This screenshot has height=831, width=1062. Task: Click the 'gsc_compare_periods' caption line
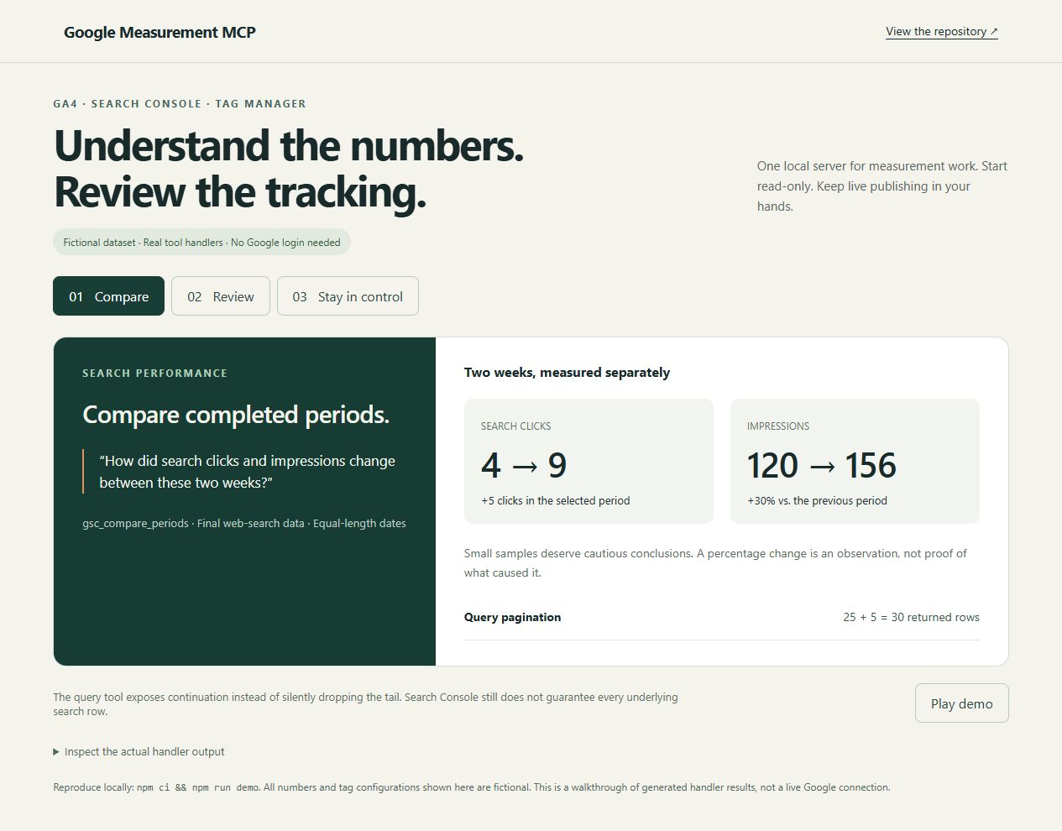pos(244,523)
